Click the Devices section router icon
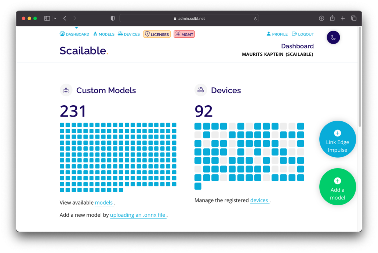378x253 pixels. 201,90
